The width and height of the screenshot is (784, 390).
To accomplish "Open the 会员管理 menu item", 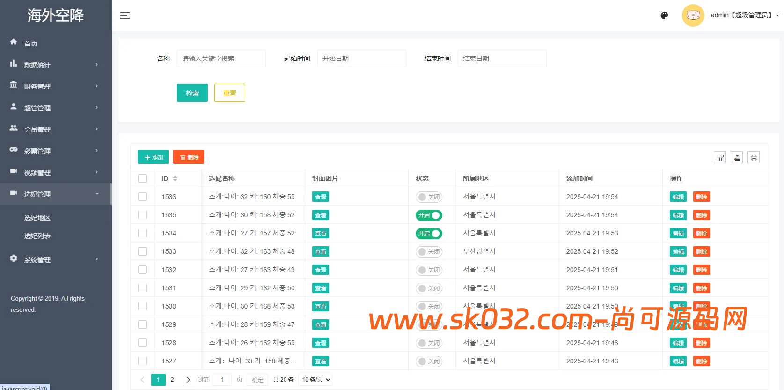I will pos(56,129).
